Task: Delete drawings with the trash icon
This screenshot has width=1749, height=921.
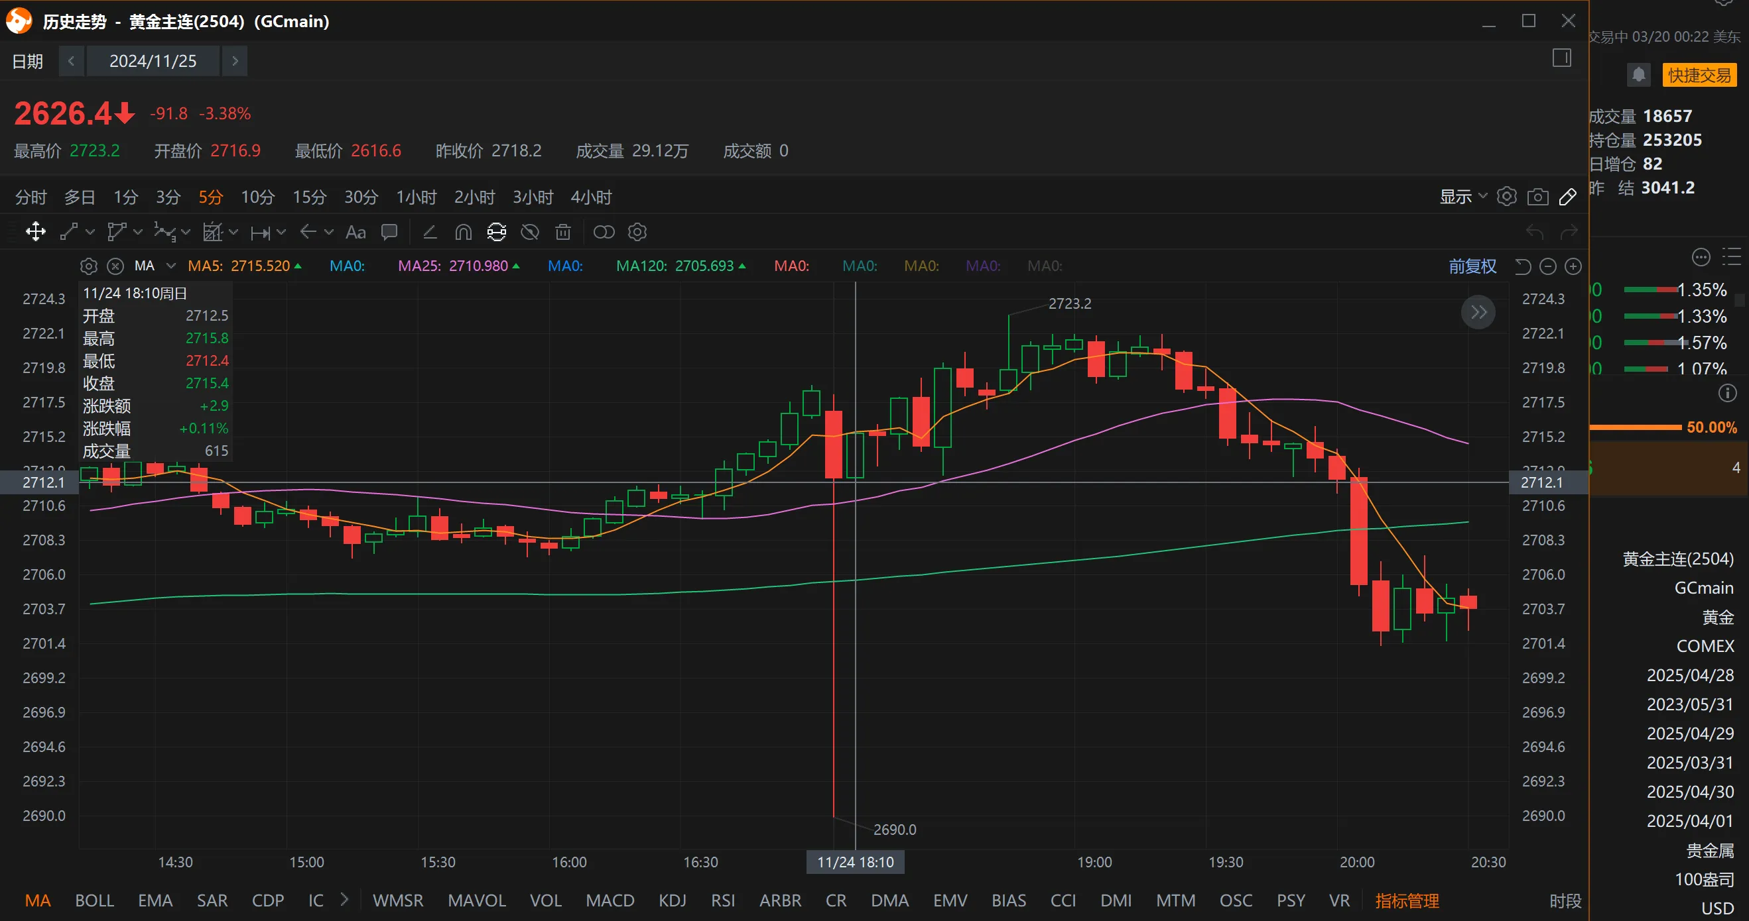Action: click(563, 233)
